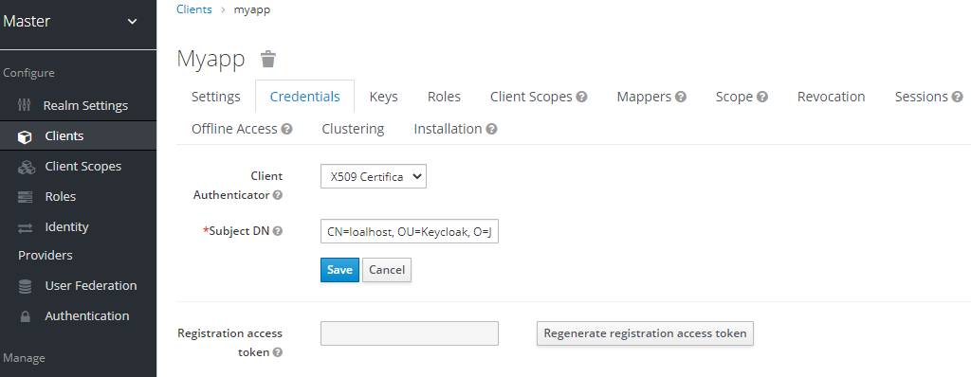Click the Configure section label
Screen dimensions: 971x377
(29, 73)
